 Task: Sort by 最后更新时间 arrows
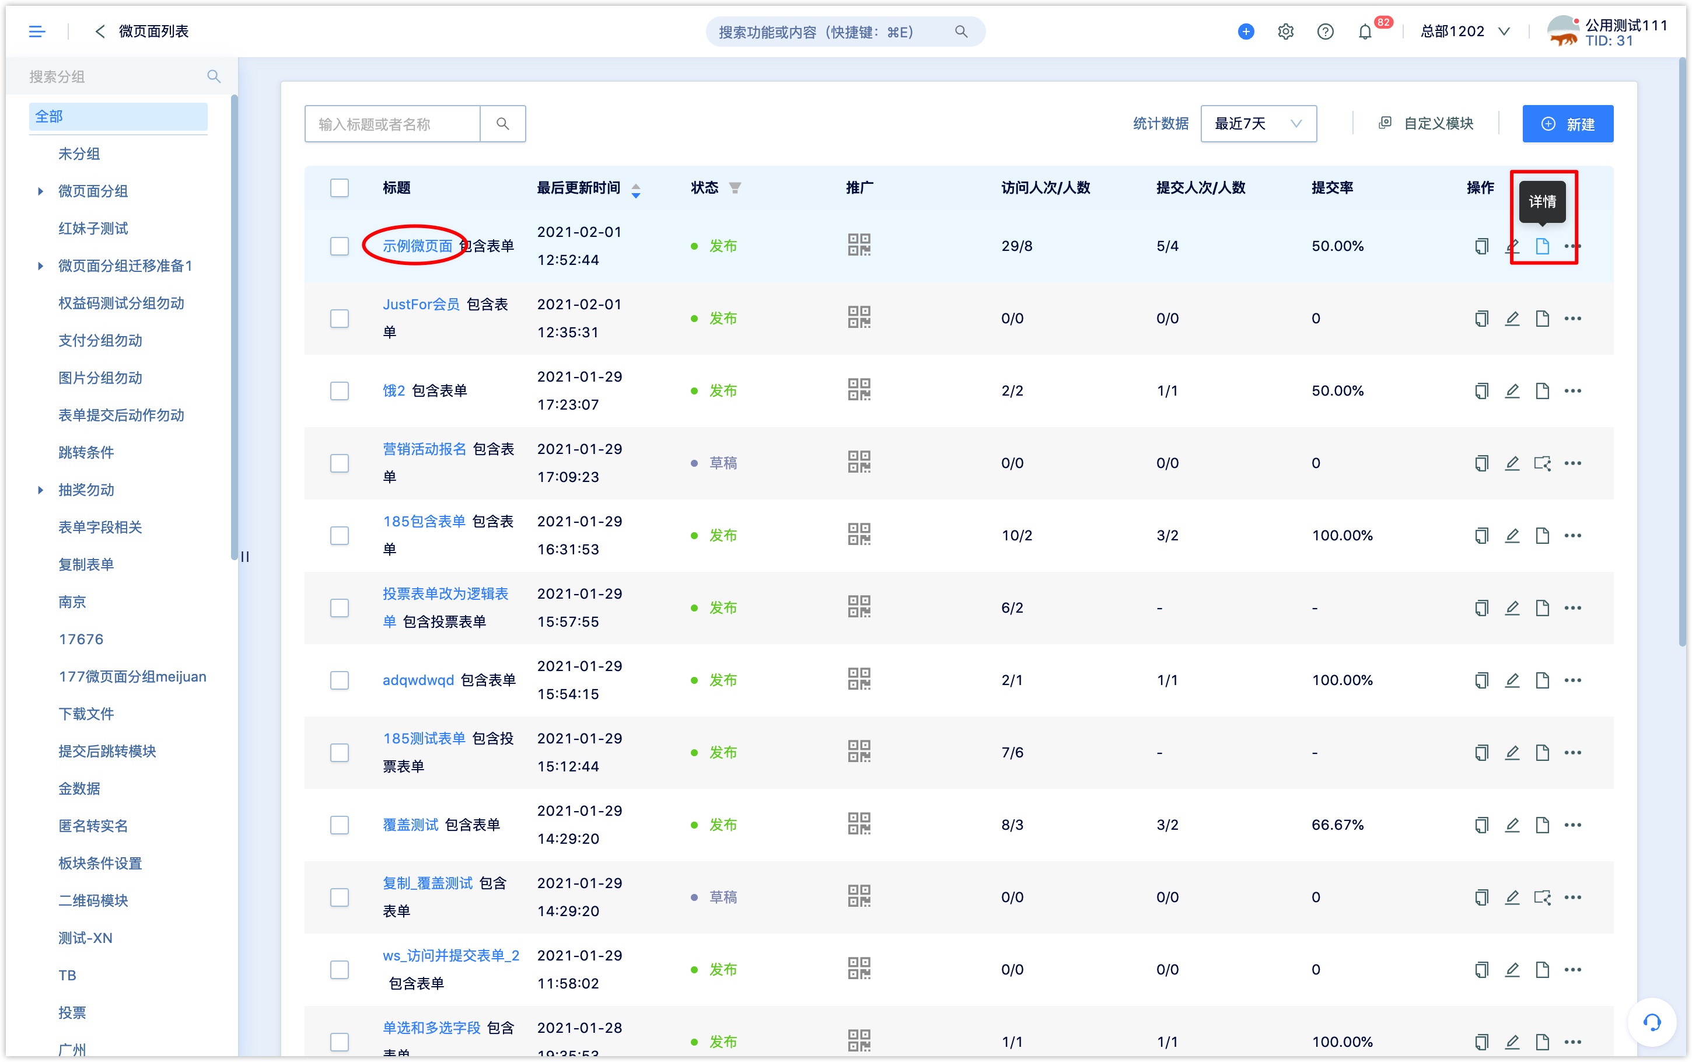pos(635,190)
